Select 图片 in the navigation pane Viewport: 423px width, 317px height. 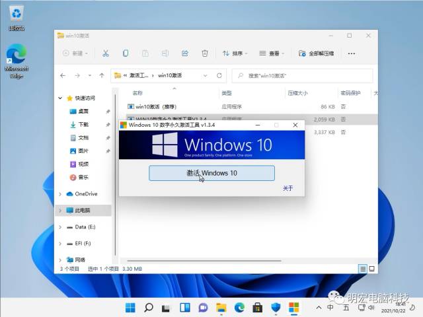point(83,151)
